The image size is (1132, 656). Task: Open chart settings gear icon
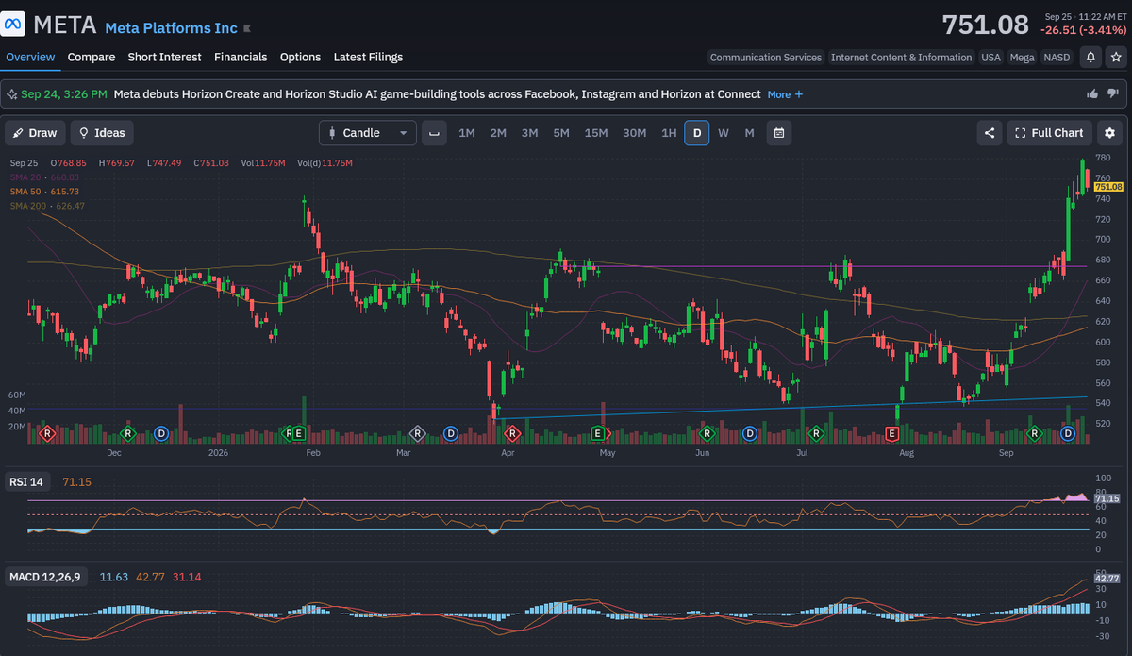click(1110, 133)
